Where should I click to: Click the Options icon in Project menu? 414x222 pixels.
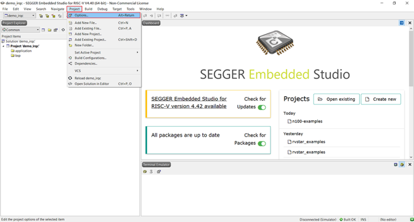click(x=70, y=16)
